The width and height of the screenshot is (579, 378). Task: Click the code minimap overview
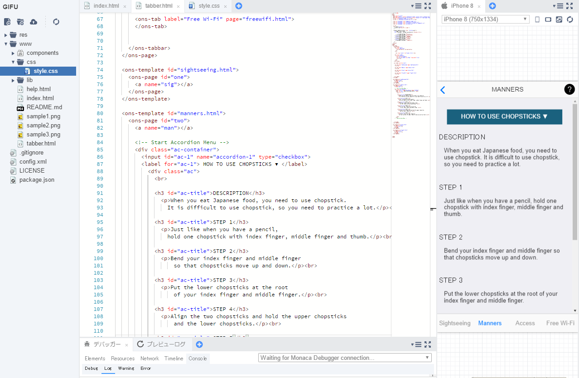[410, 75]
